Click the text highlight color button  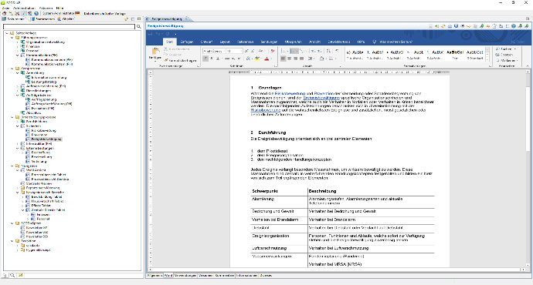pyautogui.click(x=257, y=59)
